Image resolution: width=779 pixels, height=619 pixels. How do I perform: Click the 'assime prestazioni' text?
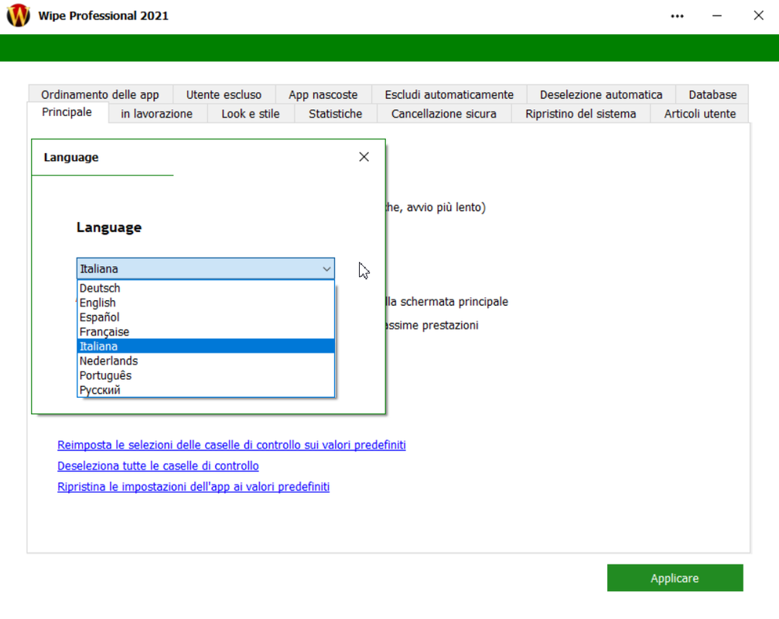point(432,326)
